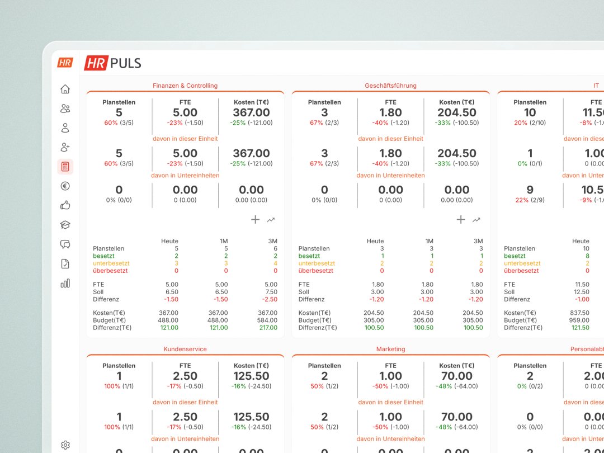The height and width of the screenshot is (453, 604).
Task: Open the Marketing unit title
Action: coord(390,349)
